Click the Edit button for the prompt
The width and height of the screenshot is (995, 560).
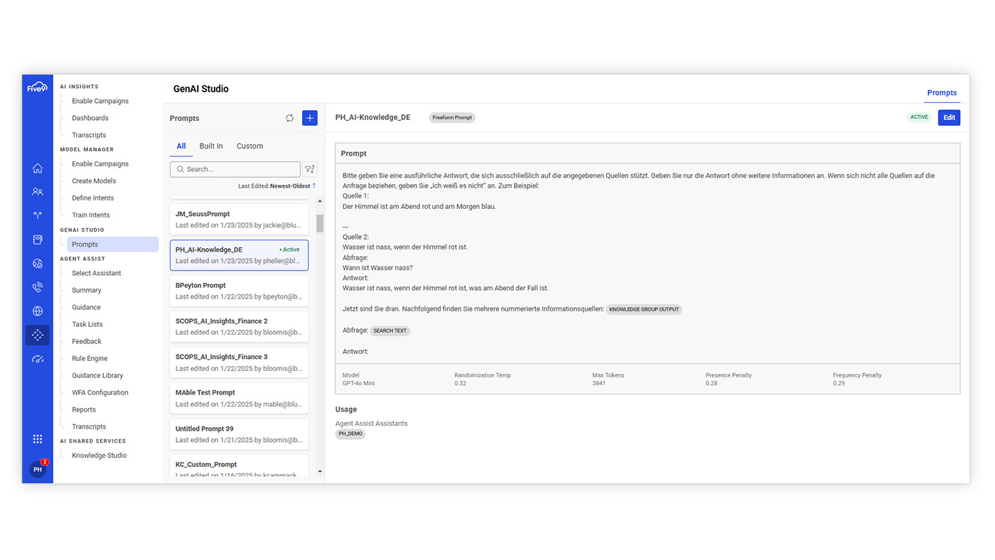tap(949, 117)
